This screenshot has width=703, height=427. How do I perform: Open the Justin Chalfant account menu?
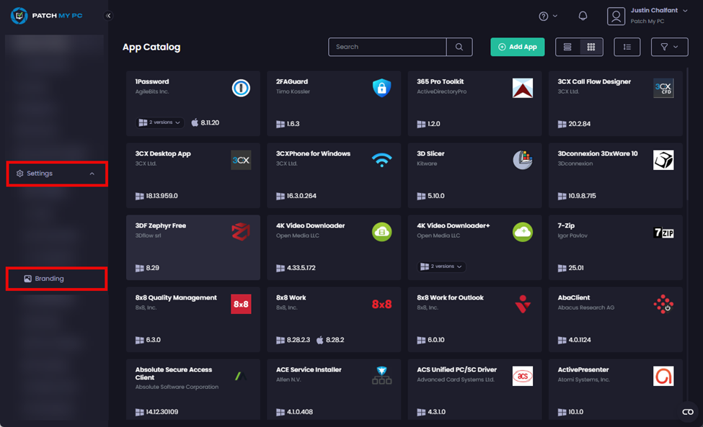pyautogui.click(x=647, y=16)
